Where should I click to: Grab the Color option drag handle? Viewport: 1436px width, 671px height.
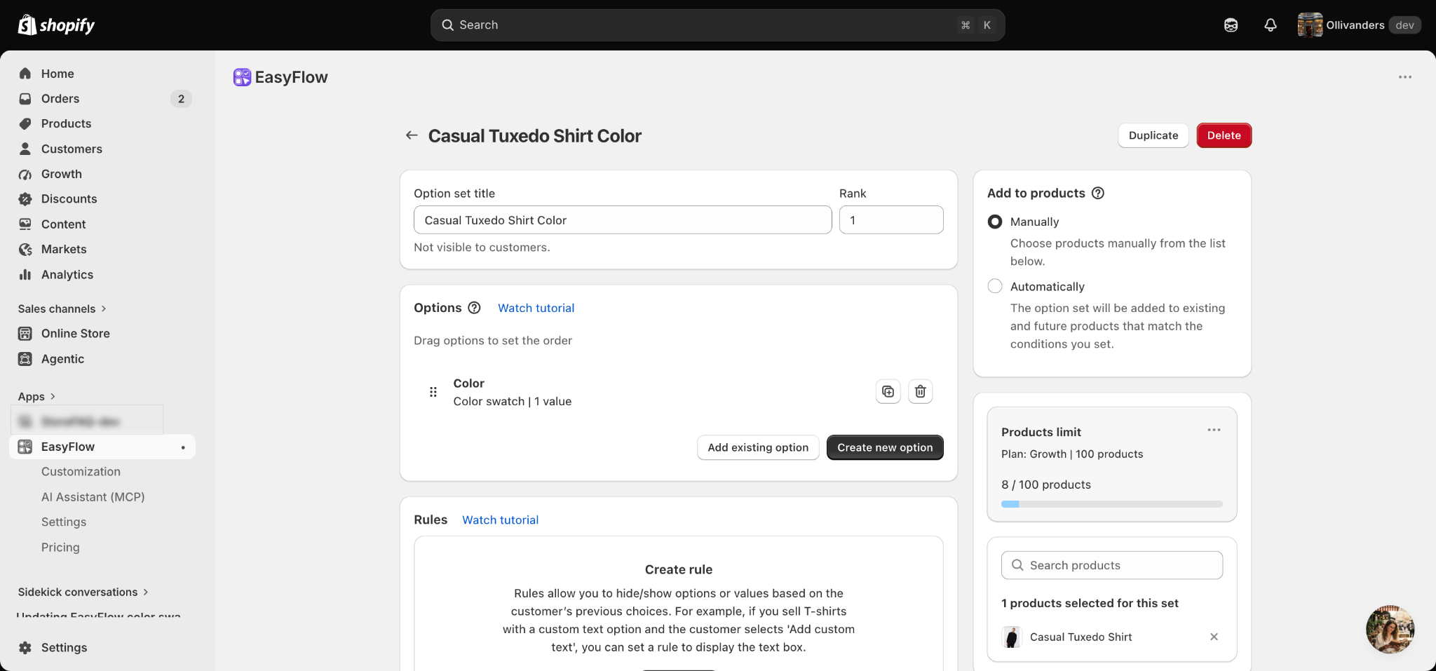[433, 392]
